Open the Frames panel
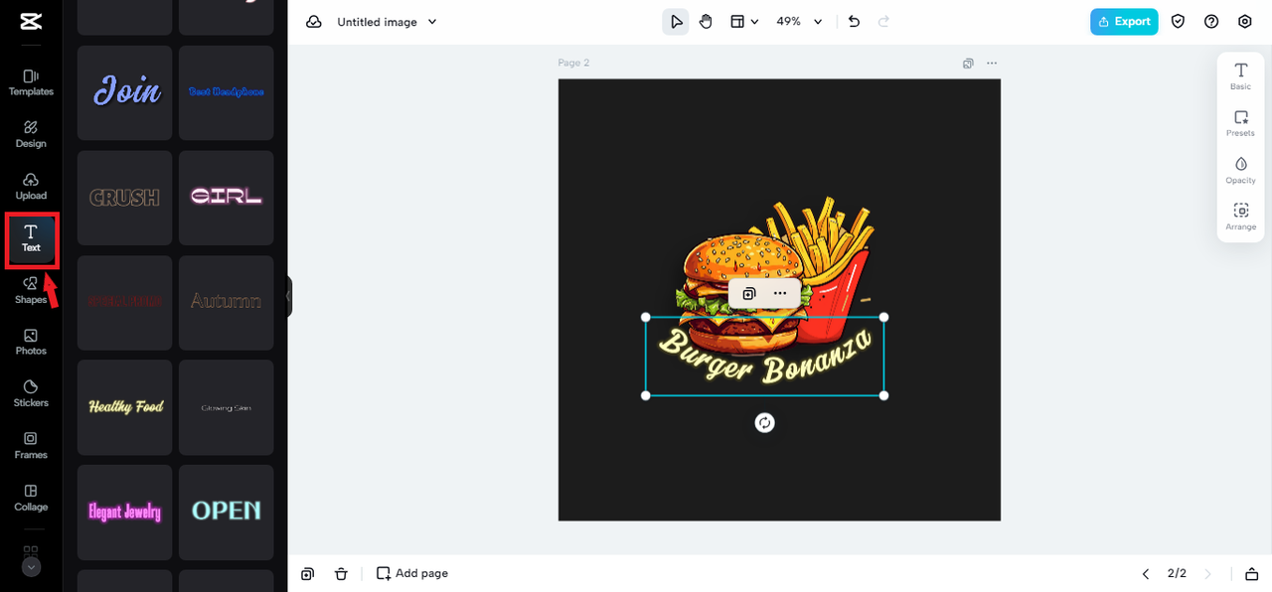This screenshot has height=592, width=1272. click(x=31, y=445)
